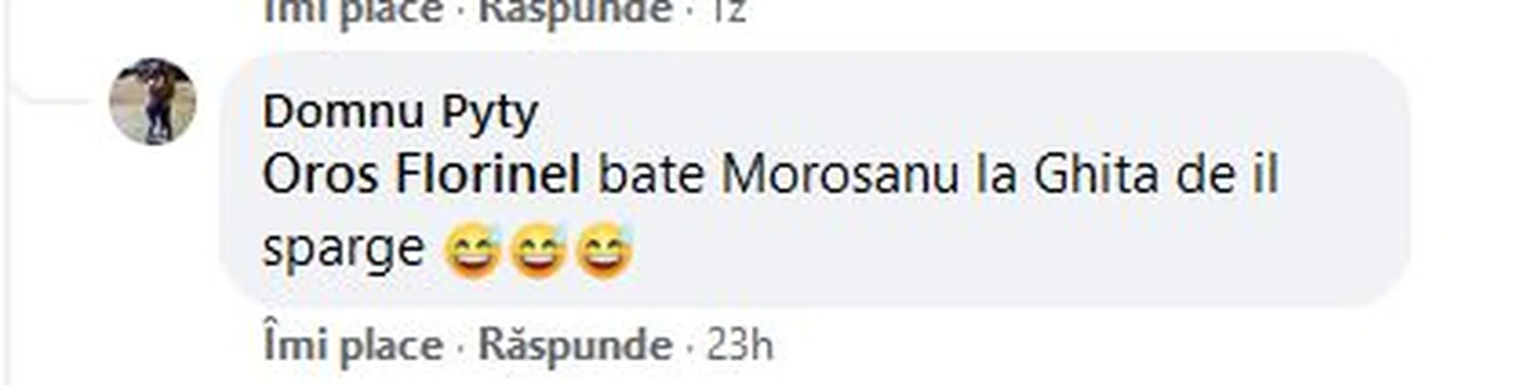Image resolution: width=1517 pixels, height=385 pixels.
Task: Reply using Răspunde next to the 23h timestamp
Action: tap(575, 344)
